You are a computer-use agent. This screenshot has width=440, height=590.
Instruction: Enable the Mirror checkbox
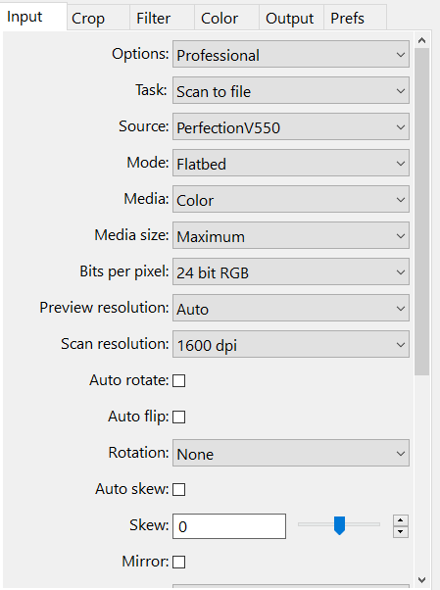(x=178, y=563)
